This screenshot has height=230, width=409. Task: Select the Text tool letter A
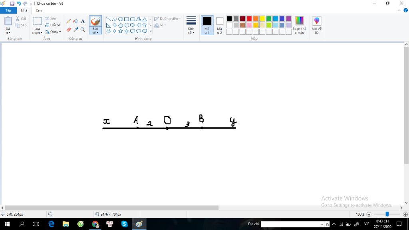83,21
